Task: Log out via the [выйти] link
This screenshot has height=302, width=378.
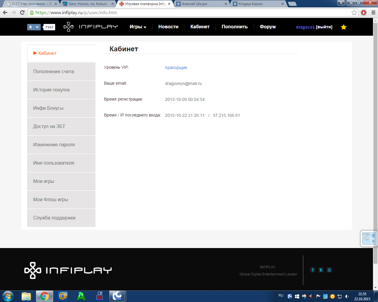Action: click(x=324, y=27)
